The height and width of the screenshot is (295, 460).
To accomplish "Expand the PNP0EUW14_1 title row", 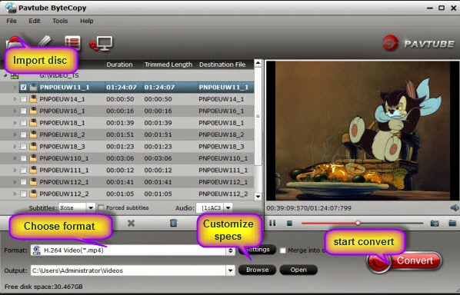I will pyautogui.click(x=15, y=99).
